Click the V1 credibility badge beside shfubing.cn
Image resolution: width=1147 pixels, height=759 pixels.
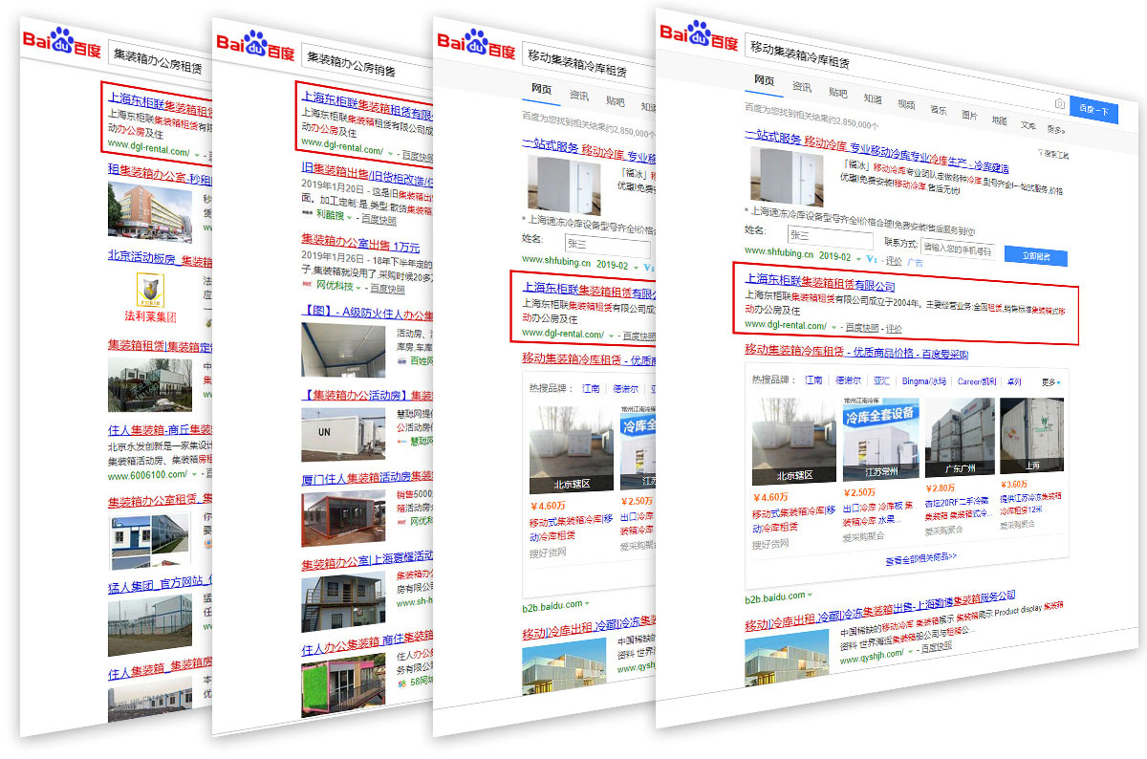[871, 258]
